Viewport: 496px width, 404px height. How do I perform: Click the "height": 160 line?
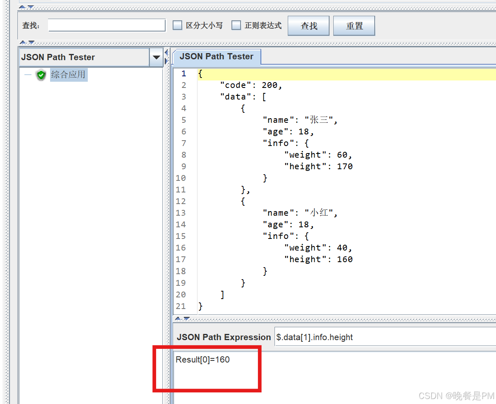pos(318,260)
